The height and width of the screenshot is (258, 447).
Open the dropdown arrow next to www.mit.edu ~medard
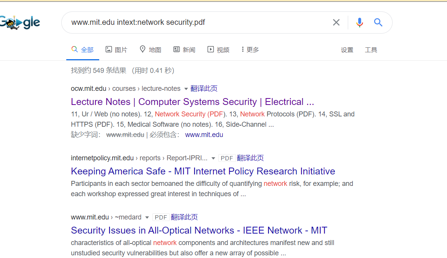coord(147,218)
